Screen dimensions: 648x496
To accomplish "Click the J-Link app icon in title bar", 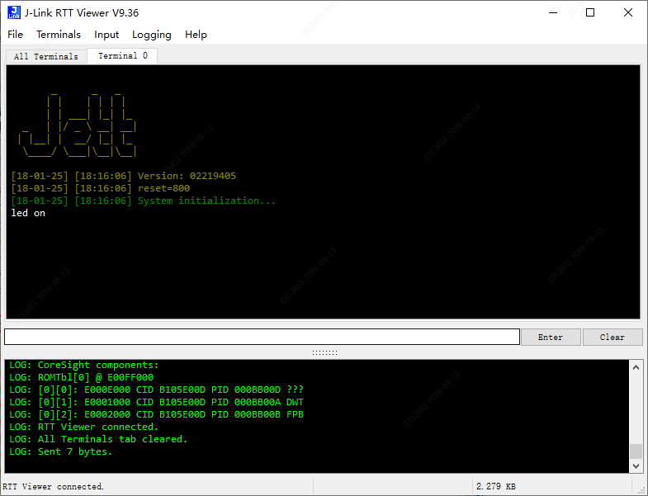I will click(14, 12).
